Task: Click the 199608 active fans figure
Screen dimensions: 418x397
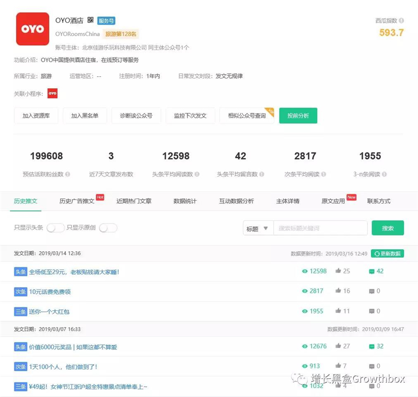Action: (x=47, y=156)
